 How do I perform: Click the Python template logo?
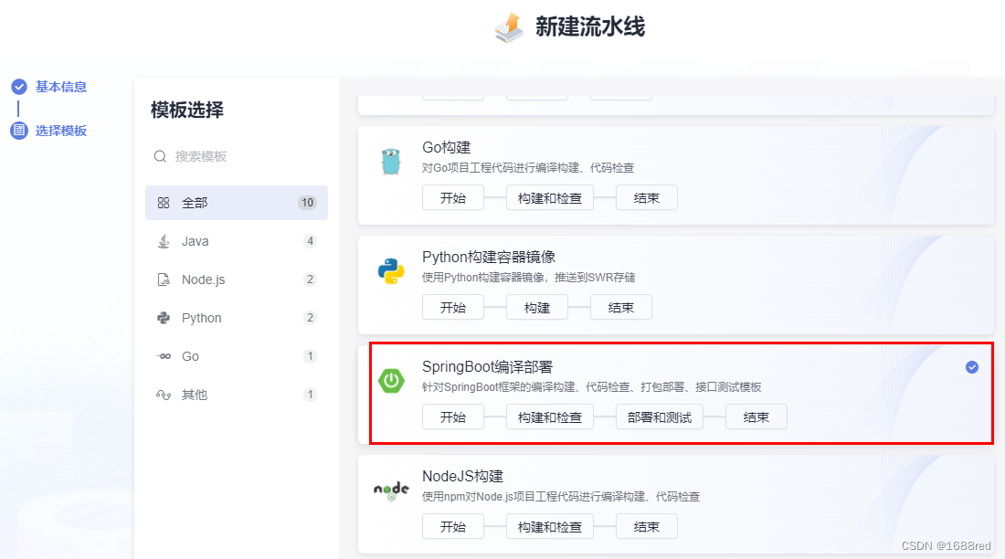click(x=391, y=271)
